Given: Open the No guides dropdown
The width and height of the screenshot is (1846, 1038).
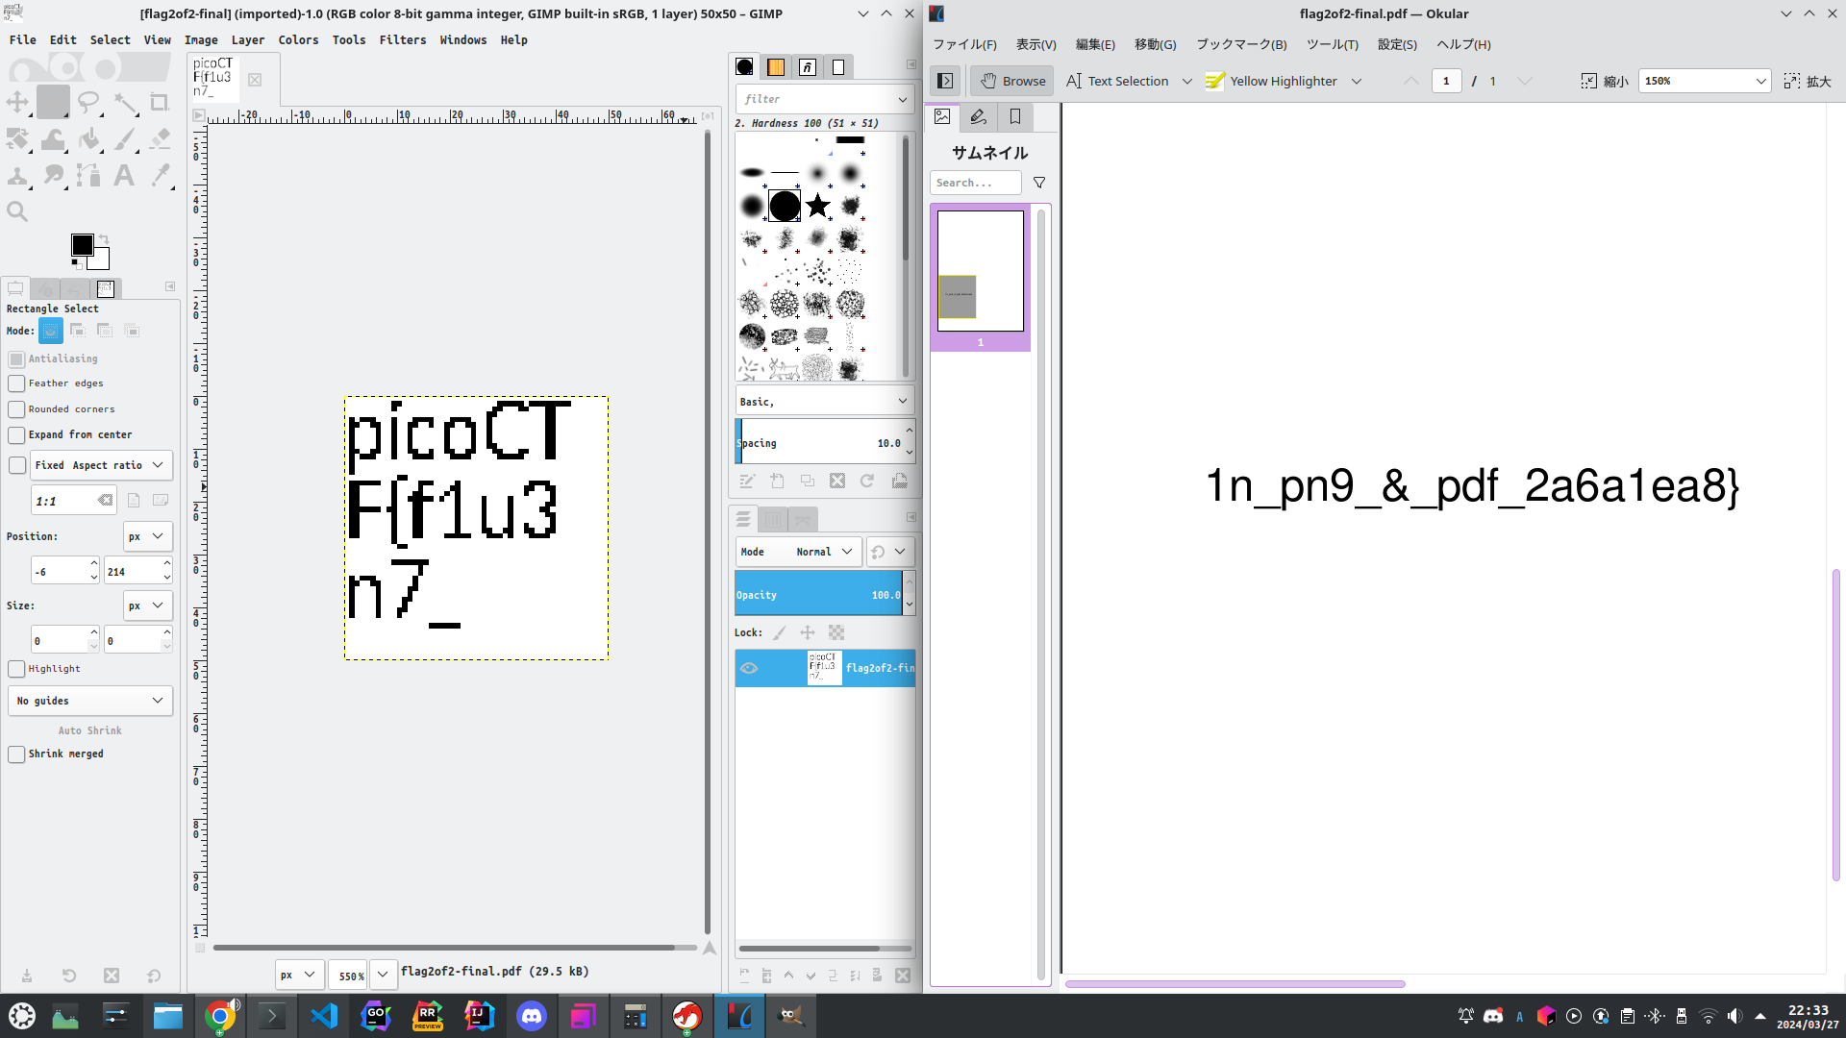Looking at the screenshot, I should coord(90,701).
